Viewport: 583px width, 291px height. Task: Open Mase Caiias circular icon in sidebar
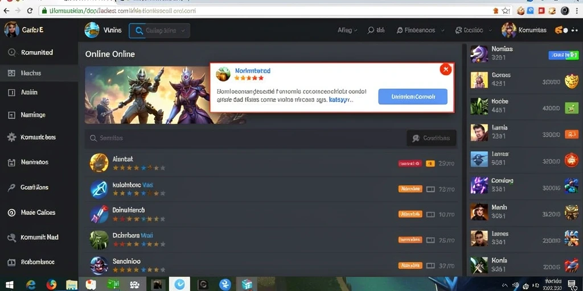click(x=11, y=213)
